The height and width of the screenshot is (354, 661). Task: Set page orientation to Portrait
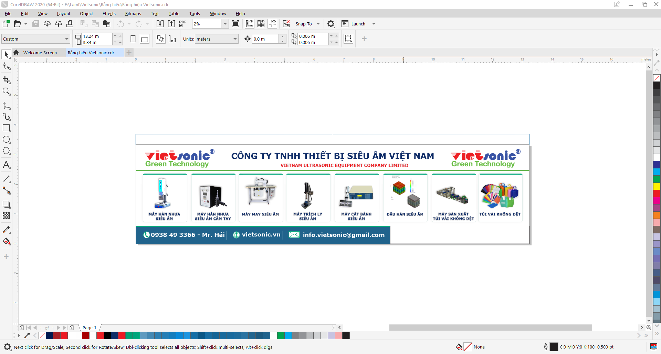point(133,39)
